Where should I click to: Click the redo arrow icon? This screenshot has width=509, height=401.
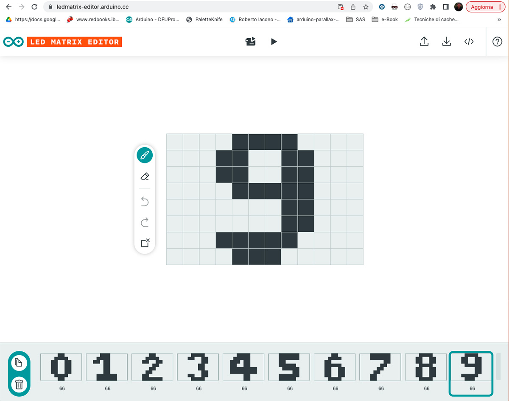tap(145, 222)
